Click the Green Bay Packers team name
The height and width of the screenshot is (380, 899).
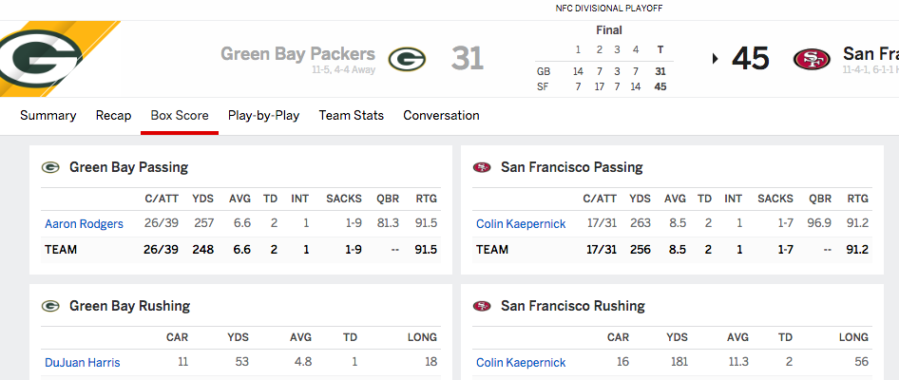[x=297, y=54]
